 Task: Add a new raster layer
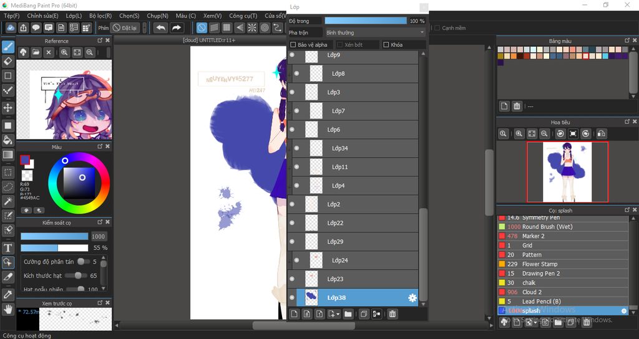pos(295,314)
